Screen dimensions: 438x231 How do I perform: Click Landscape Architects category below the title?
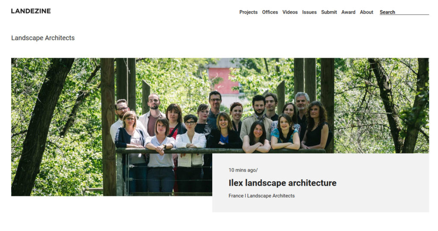271,196
